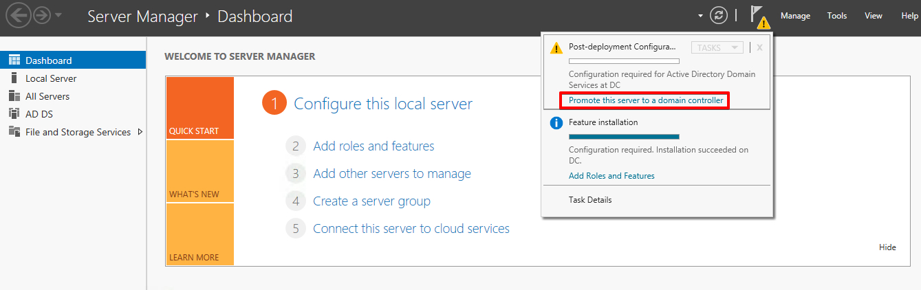Open the TASKS dropdown in notifications
Image resolution: width=921 pixels, height=290 pixels.
click(717, 47)
